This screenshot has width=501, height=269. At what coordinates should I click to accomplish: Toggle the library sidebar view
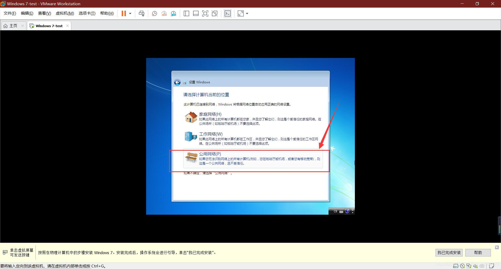pyautogui.click(x=186, y=13)
